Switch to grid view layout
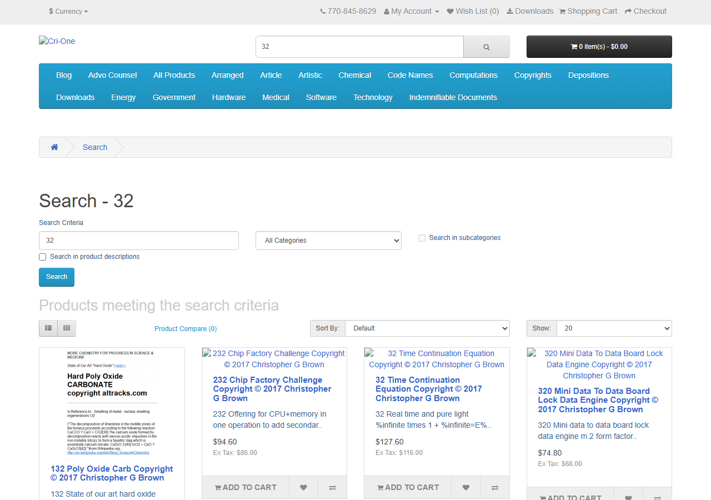This screenshot has height=500, width=711. coord(67,328)
